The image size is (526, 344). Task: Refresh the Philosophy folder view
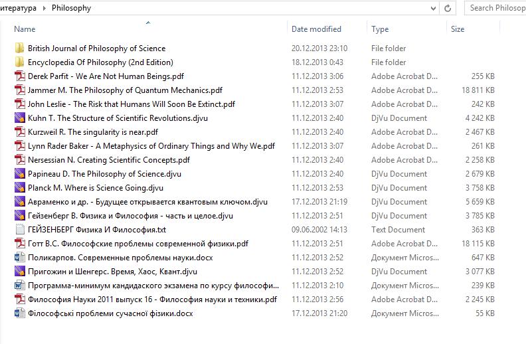click(448, 8)
